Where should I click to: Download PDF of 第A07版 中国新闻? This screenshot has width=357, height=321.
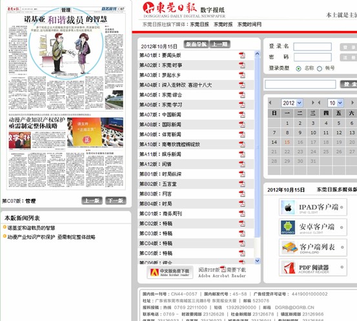(x=242, y=114)
